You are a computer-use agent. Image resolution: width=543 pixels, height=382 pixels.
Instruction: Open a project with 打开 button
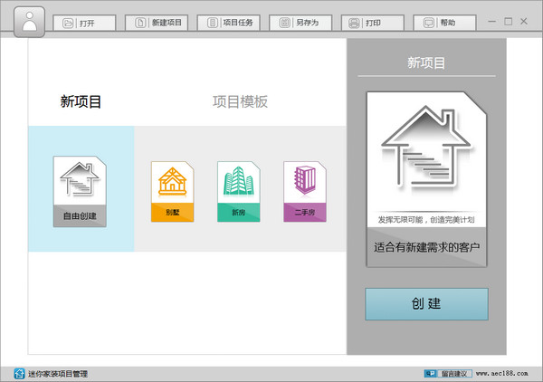point(84,23)
